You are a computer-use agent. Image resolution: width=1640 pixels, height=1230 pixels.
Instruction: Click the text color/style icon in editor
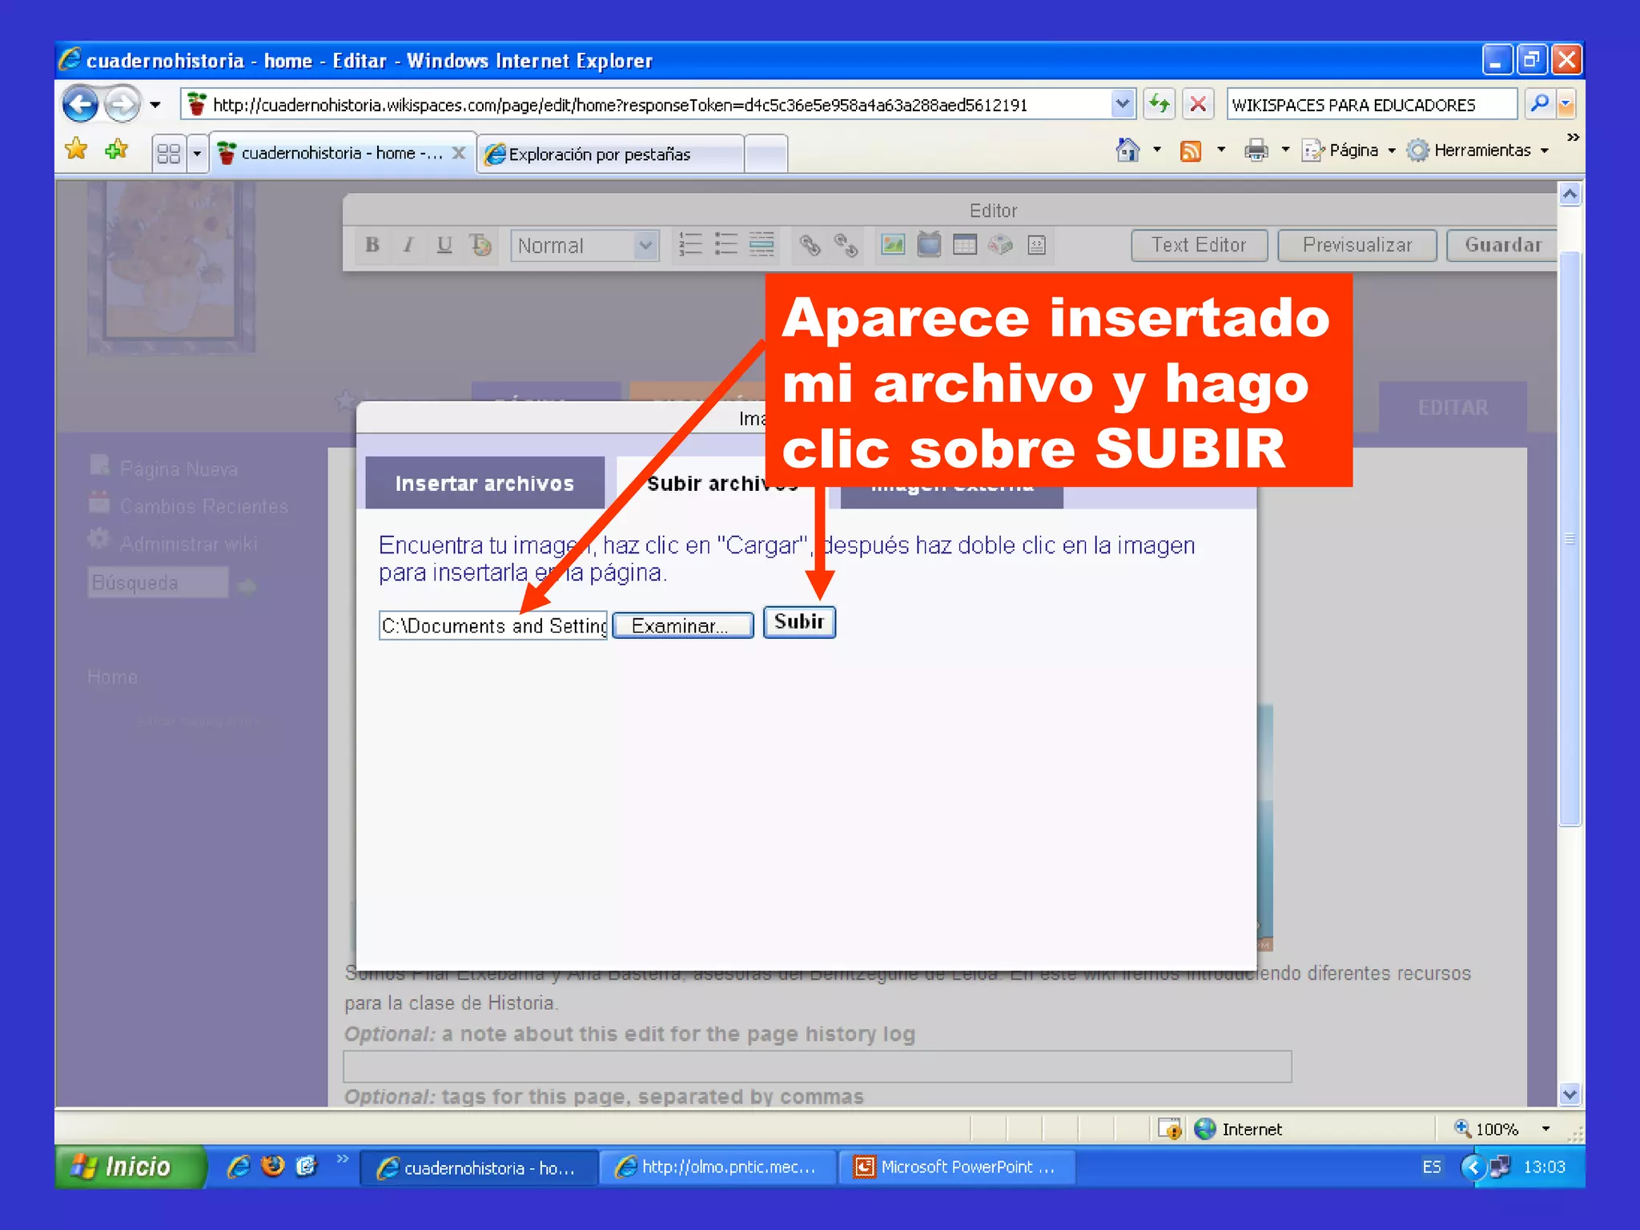[480, 245]
